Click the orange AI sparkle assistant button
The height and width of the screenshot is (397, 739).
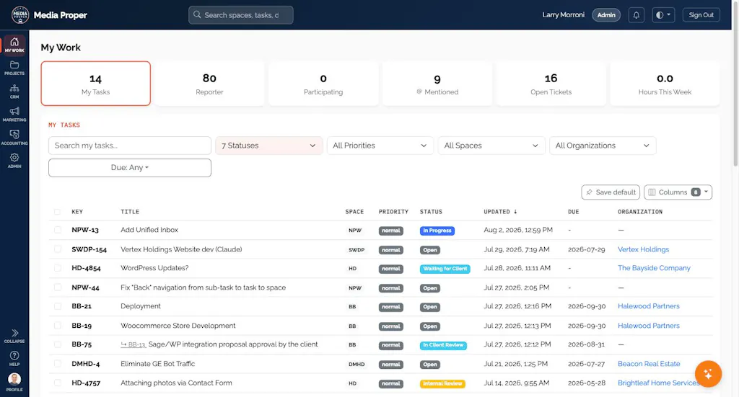coord(708,374)
